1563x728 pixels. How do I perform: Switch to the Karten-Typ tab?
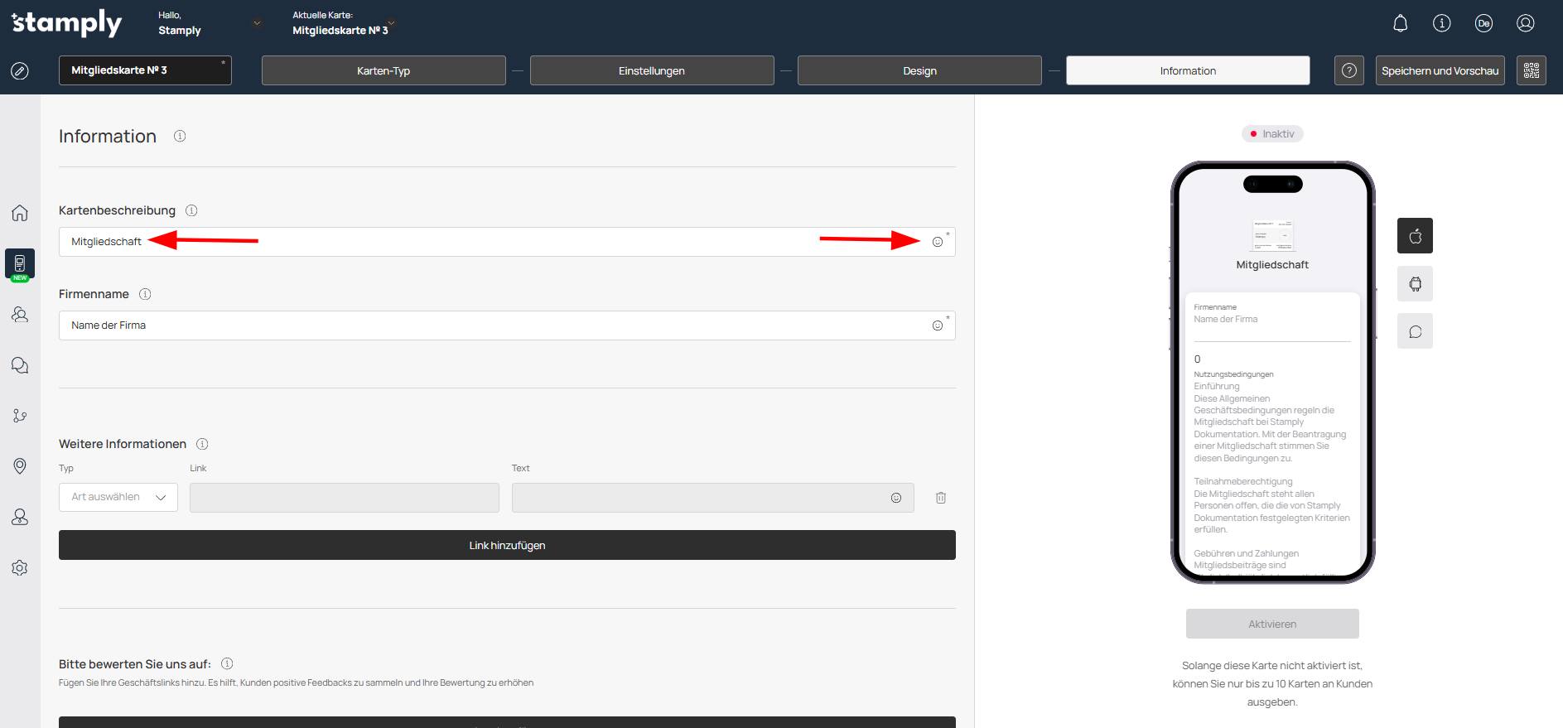point(384,70)
